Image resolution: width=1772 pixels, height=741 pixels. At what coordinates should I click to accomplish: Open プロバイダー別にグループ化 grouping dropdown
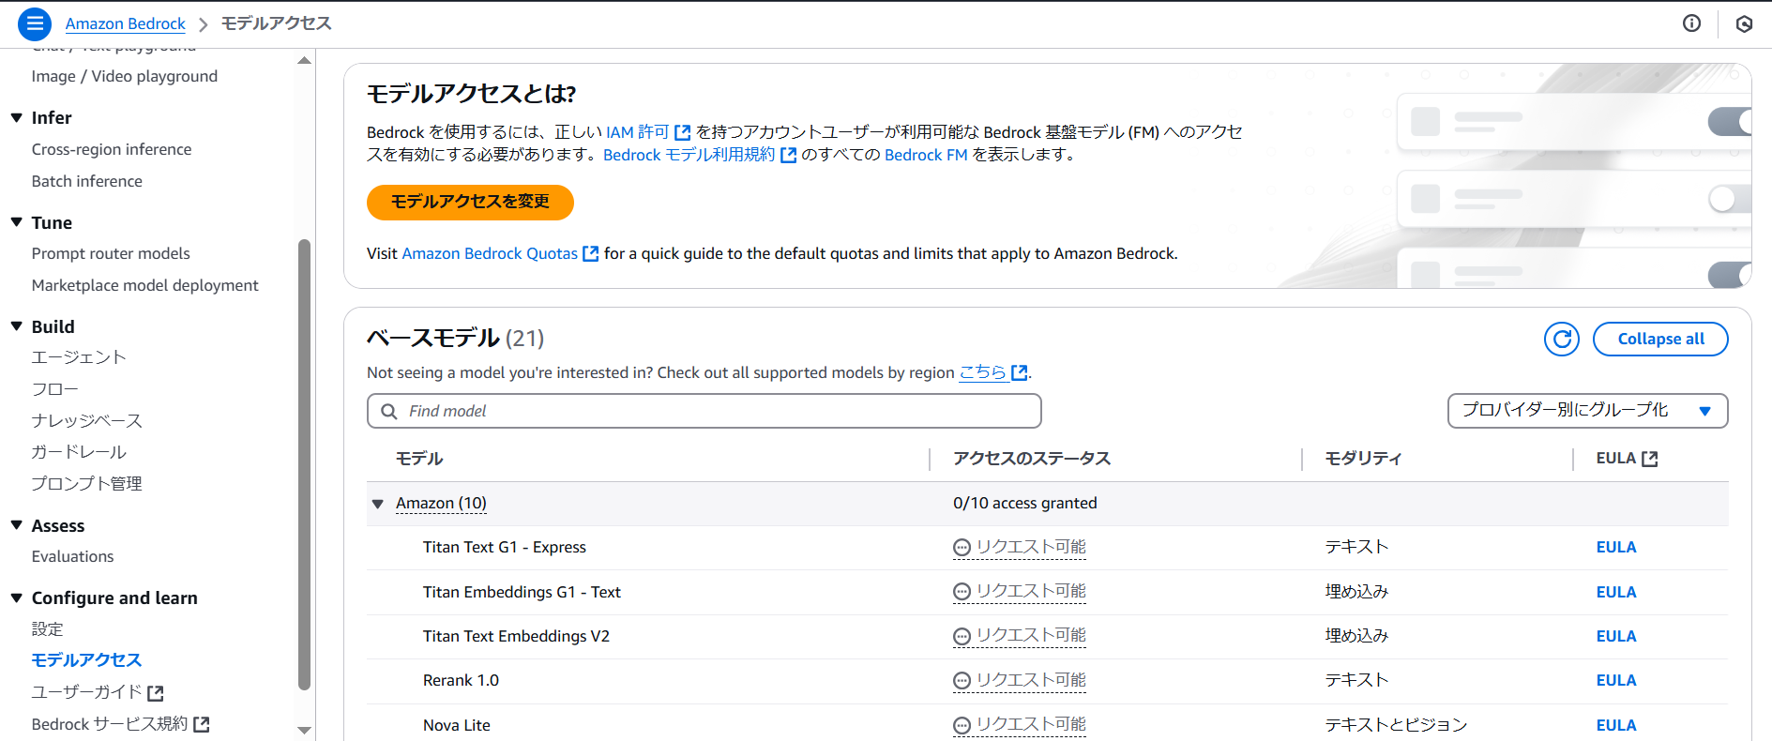(x=1587, y=411)
